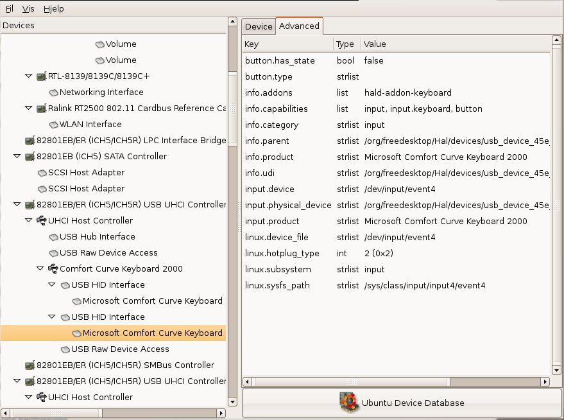Click the properties horizontal scrollbar right arrow
Image resolution: width=564 pixels, height=420 pixels.
coord(545,381)
